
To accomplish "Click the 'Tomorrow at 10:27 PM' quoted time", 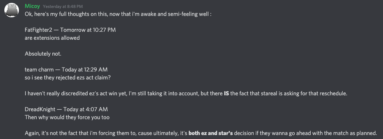I will pyautogui.click(x=88, y=30).
